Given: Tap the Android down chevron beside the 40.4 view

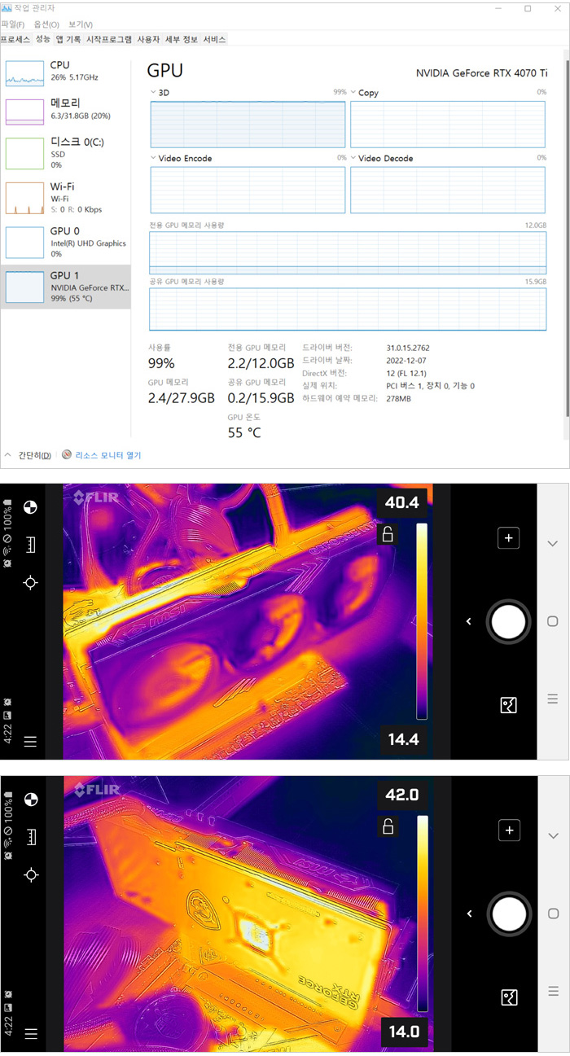Looking at the screenshot, I should pyautogui.click(x=553, y=544).
